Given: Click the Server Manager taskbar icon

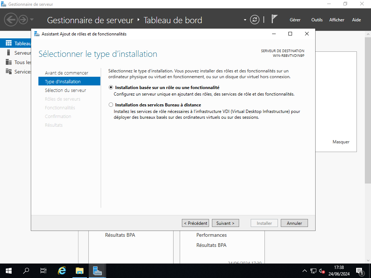Looking at the screenshot, I should point(97,270).
